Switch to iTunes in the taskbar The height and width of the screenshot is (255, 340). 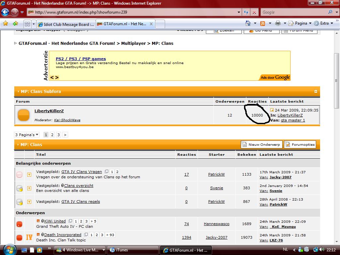click(x=132, y=250)
